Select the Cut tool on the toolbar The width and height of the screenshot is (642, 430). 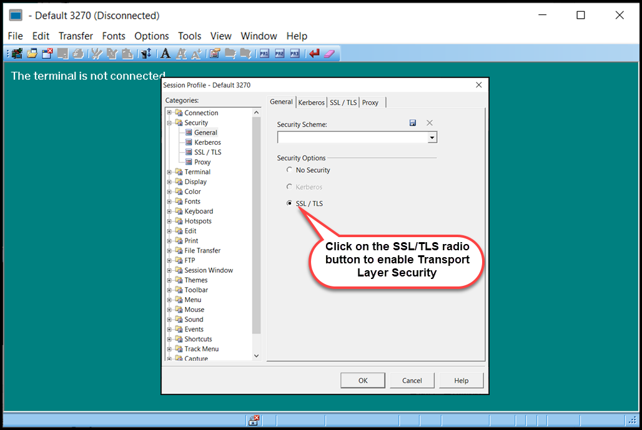94,53
